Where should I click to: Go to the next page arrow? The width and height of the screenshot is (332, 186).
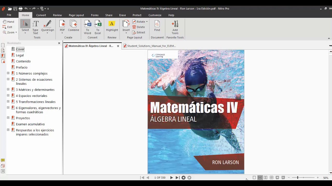[x=171, y=178]
